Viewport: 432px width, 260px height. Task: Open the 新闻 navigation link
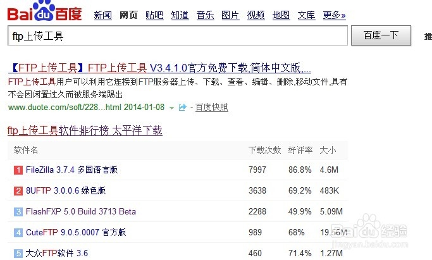(x=102, y=15)
